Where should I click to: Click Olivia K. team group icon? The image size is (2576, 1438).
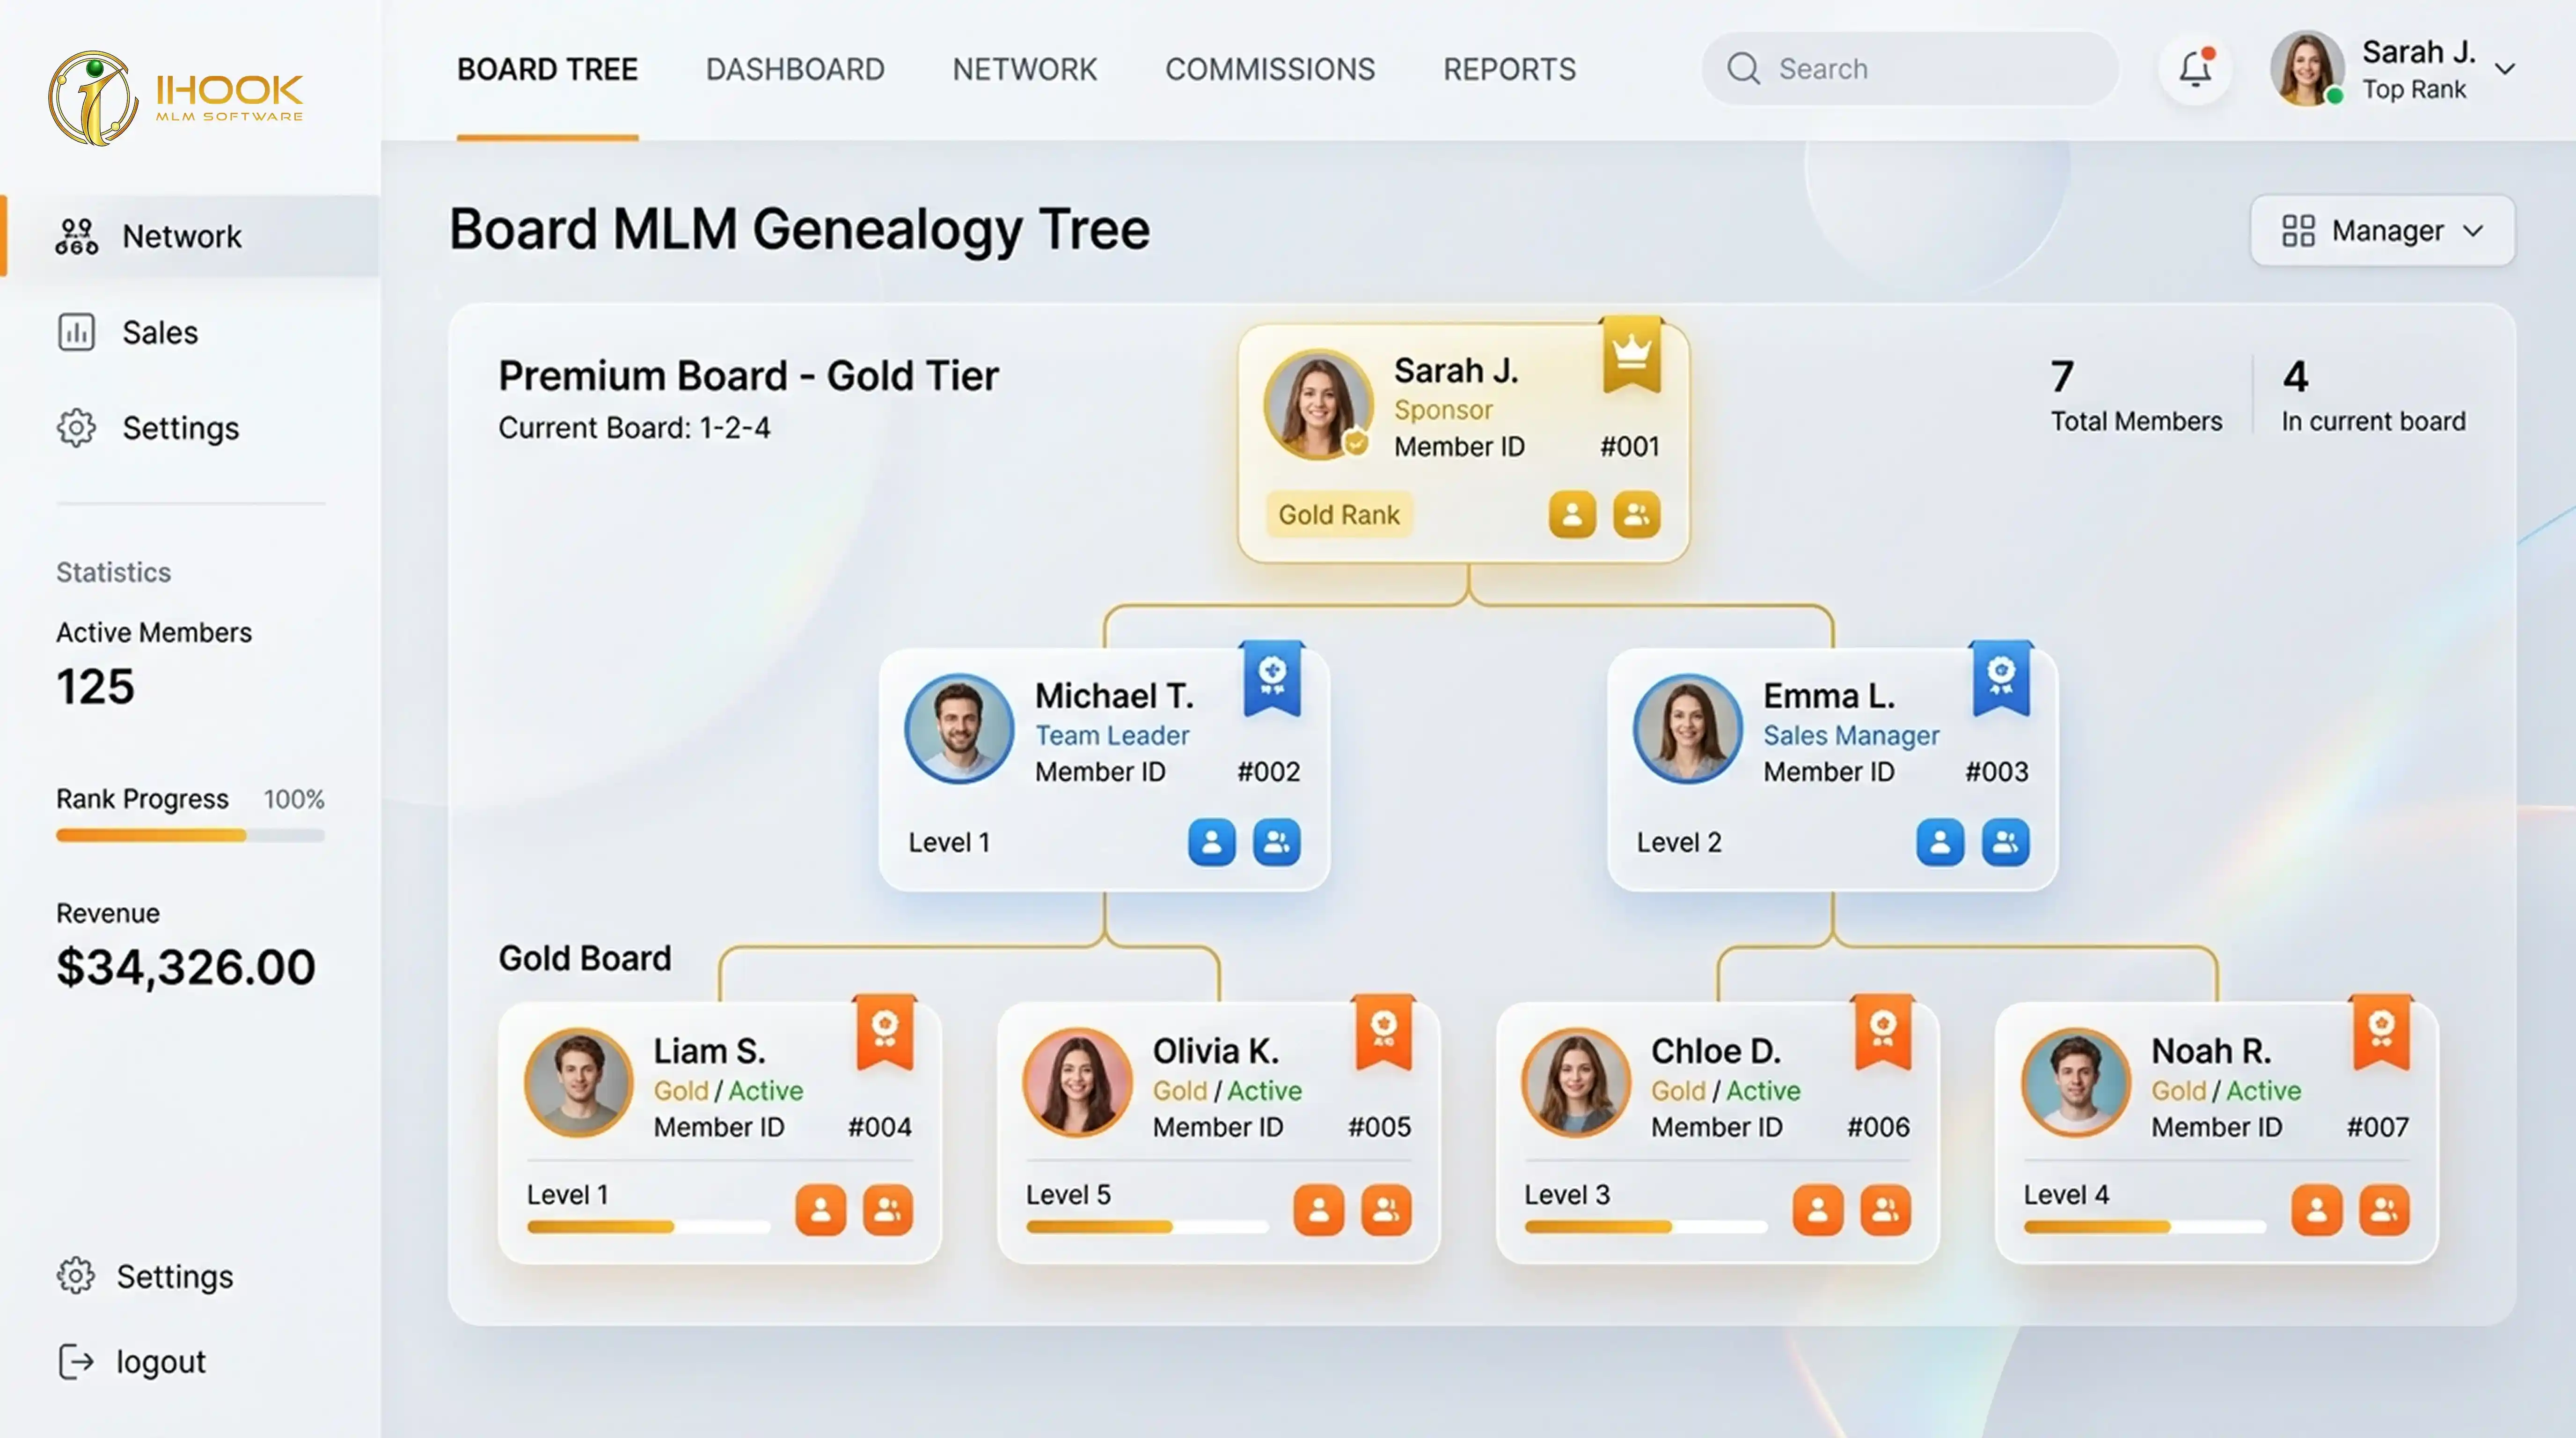1386,1210
